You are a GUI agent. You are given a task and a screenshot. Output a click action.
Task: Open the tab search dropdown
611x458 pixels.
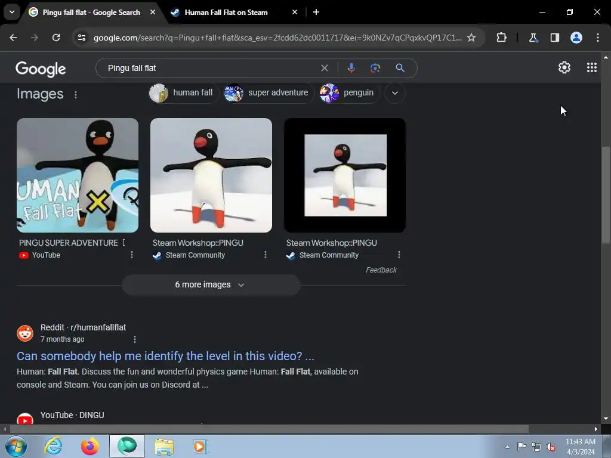(12, 12)
